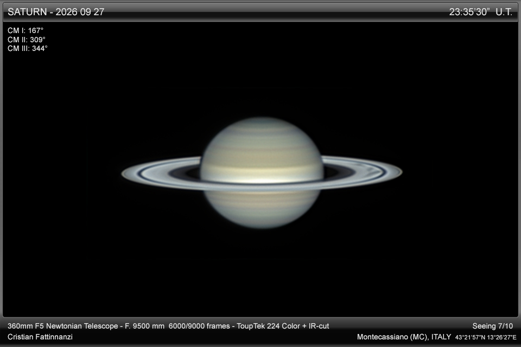521x347 pixels.
Task: Click the Cassini division on the left ring
Action: 139,173
